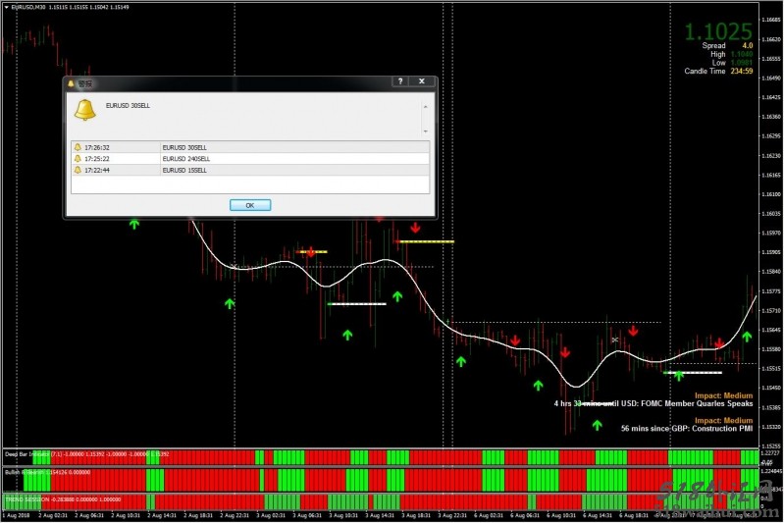Click the Deep Bar Indicator label
Viewport: 784px width, 523px height.
tap(27, 454)
